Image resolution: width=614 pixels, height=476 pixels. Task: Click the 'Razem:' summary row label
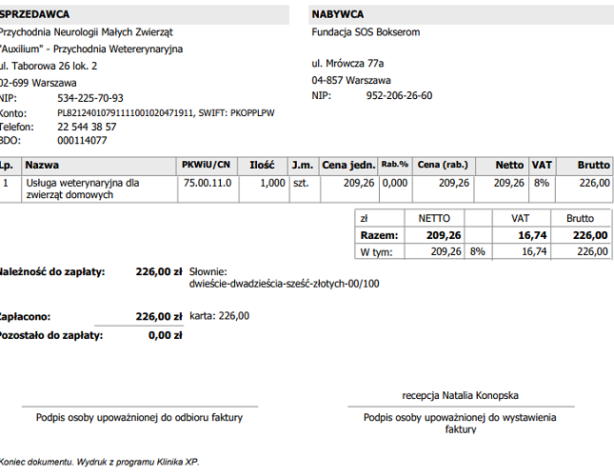pyautogui.click(x=379, y=236)
